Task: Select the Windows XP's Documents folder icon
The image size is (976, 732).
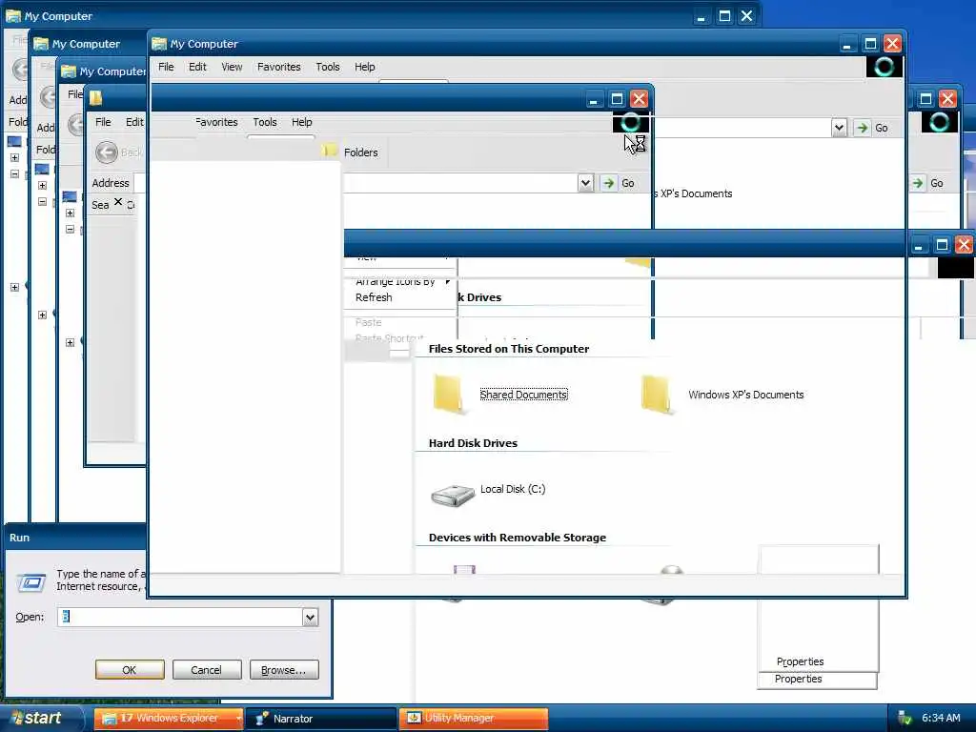Action: (x=658, y=395)
